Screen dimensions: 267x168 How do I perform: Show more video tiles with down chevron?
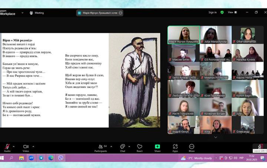[x=216, y=137]
